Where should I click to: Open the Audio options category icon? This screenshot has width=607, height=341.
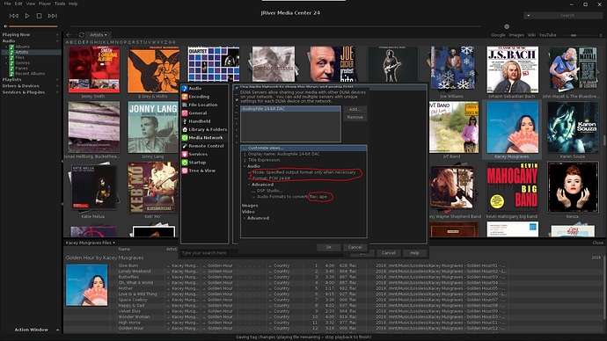coord(185,89)
